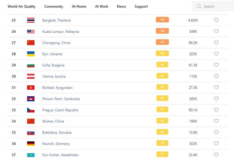Click the Malaysia flag icon
Image resolution: width=234 pixels, height=160 pixels.
(31, 31)
